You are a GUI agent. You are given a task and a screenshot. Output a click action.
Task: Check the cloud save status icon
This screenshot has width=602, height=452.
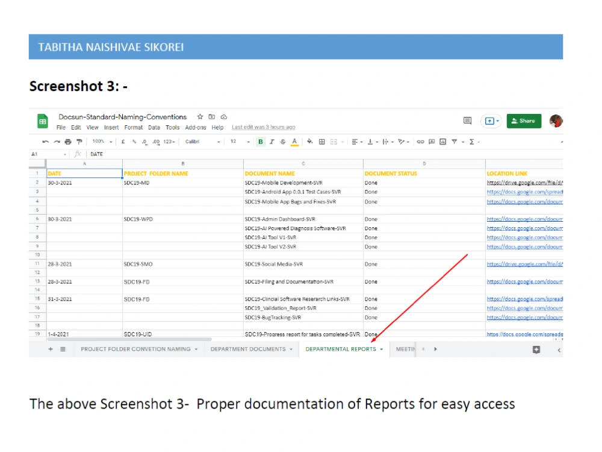[224, 117]
